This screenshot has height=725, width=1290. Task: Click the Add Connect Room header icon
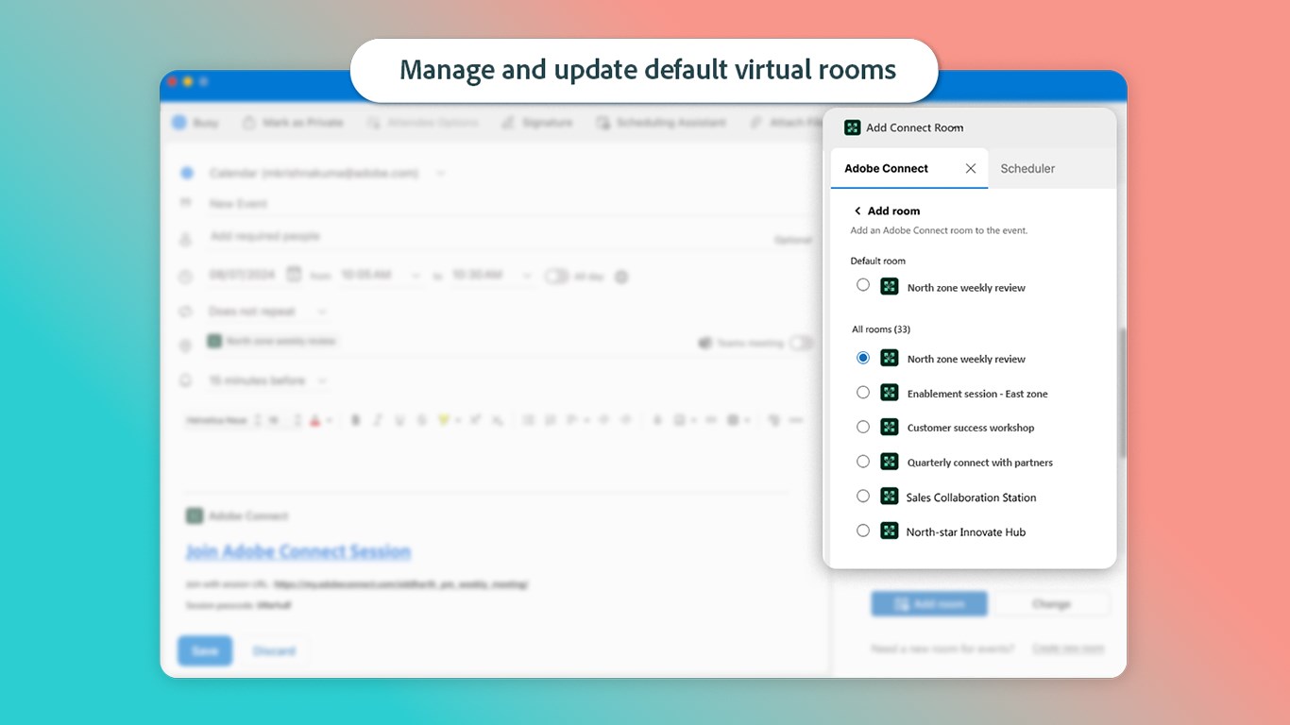(x=852, y=127)
